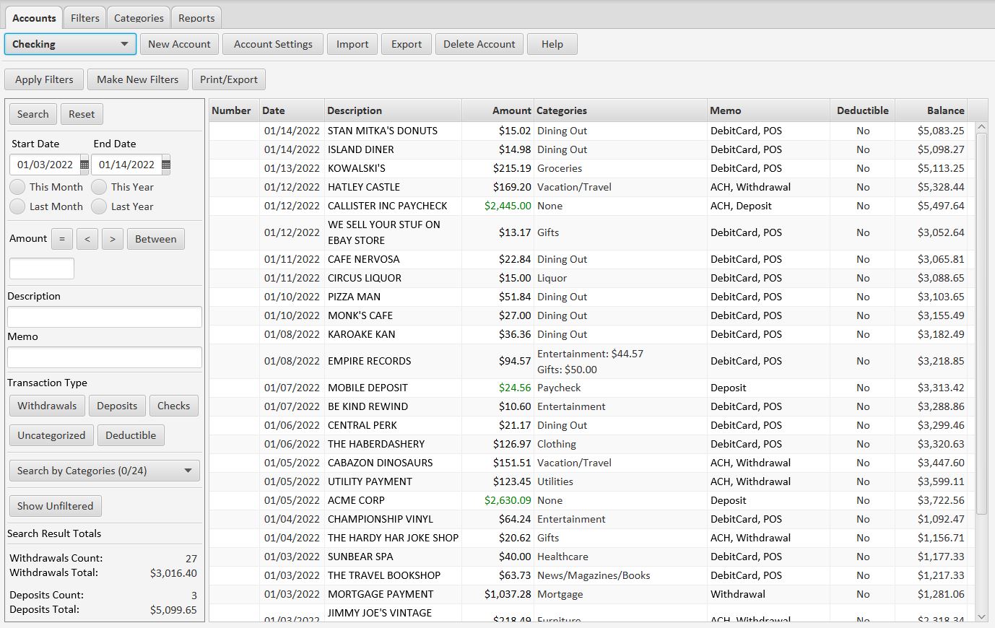Switch to the Filters tab

click(x=85, y=17)
